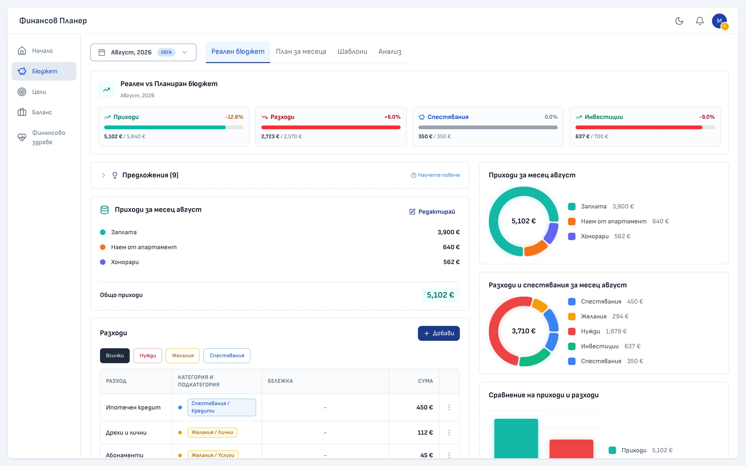746x466 pixels.
Task: Open the Август, 2026 month dropdown
Action: pyautogui.click(x=143, y=52)
